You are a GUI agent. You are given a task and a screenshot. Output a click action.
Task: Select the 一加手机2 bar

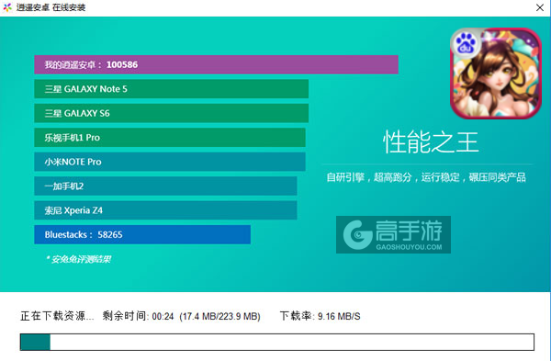click(165, 186)
